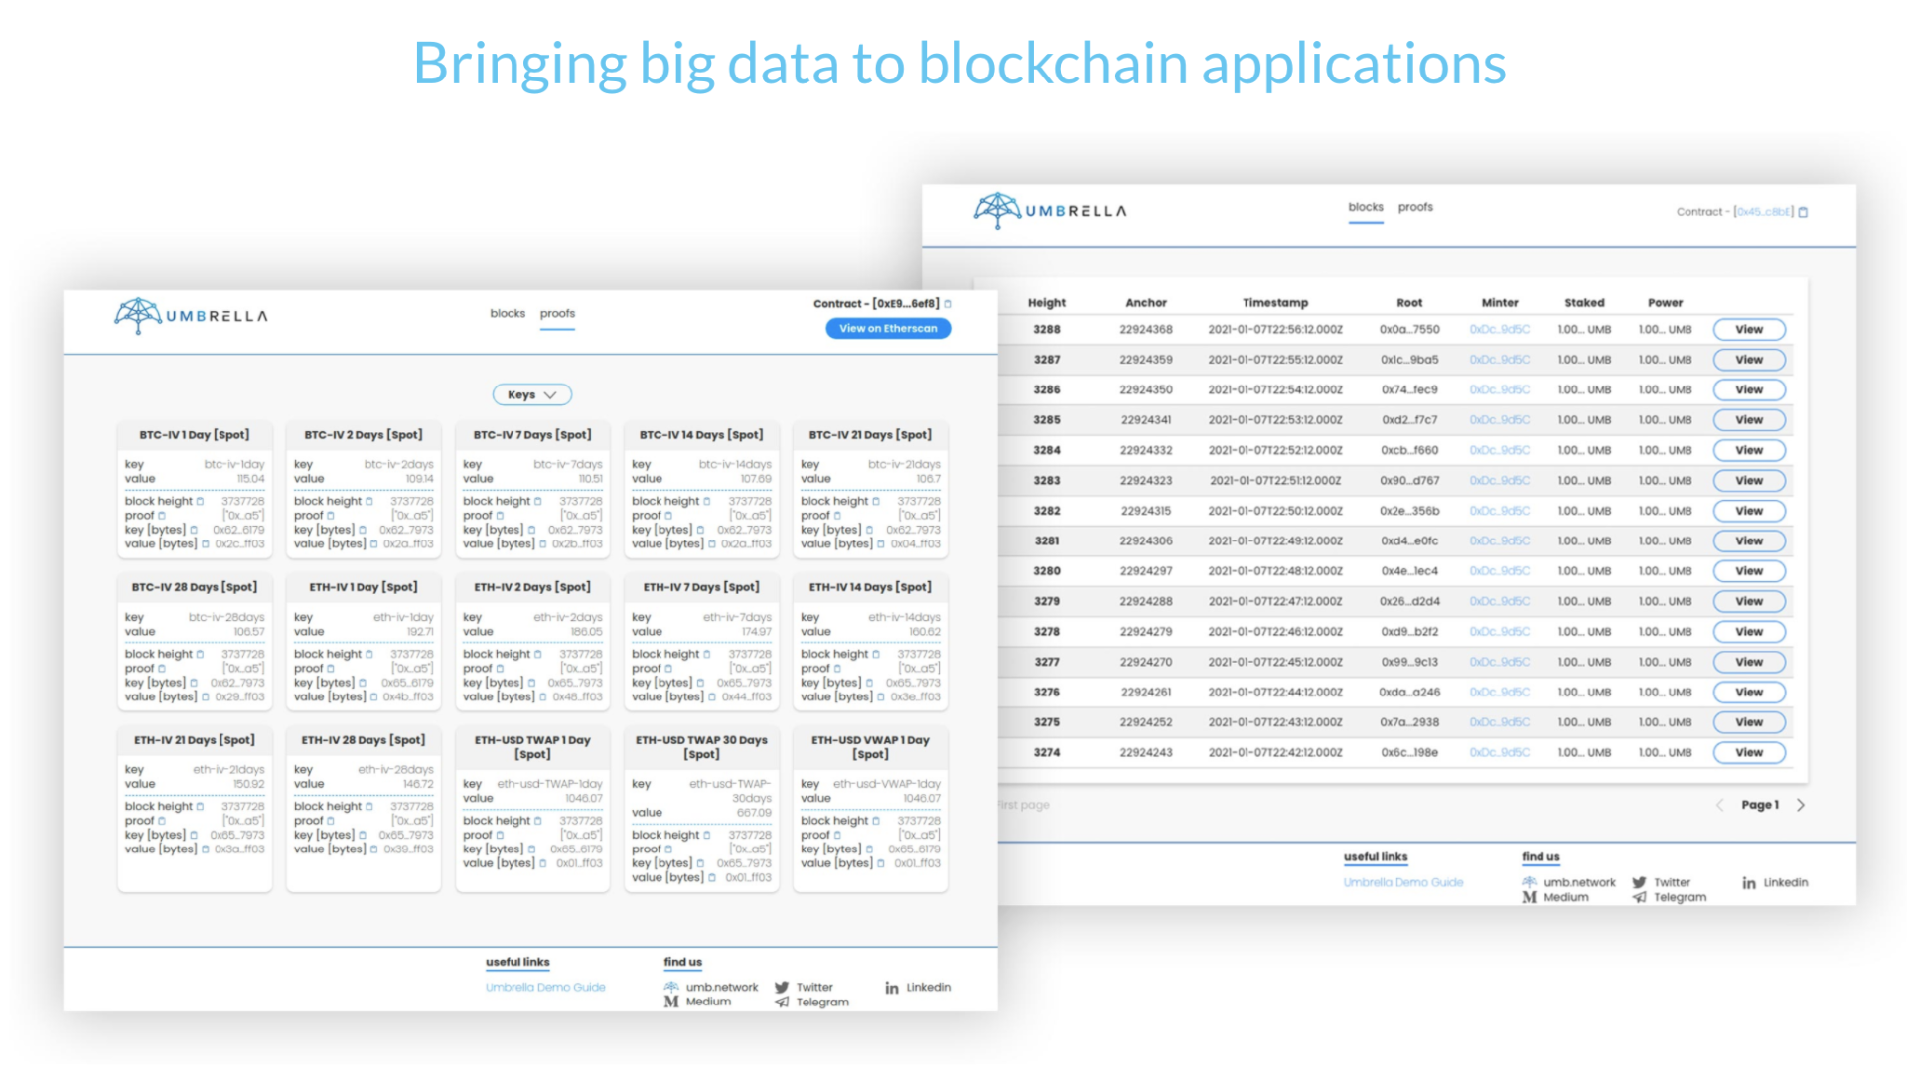Copy value bytes in ETH-USD VWAP 1 Day card

tap(881, 863)
